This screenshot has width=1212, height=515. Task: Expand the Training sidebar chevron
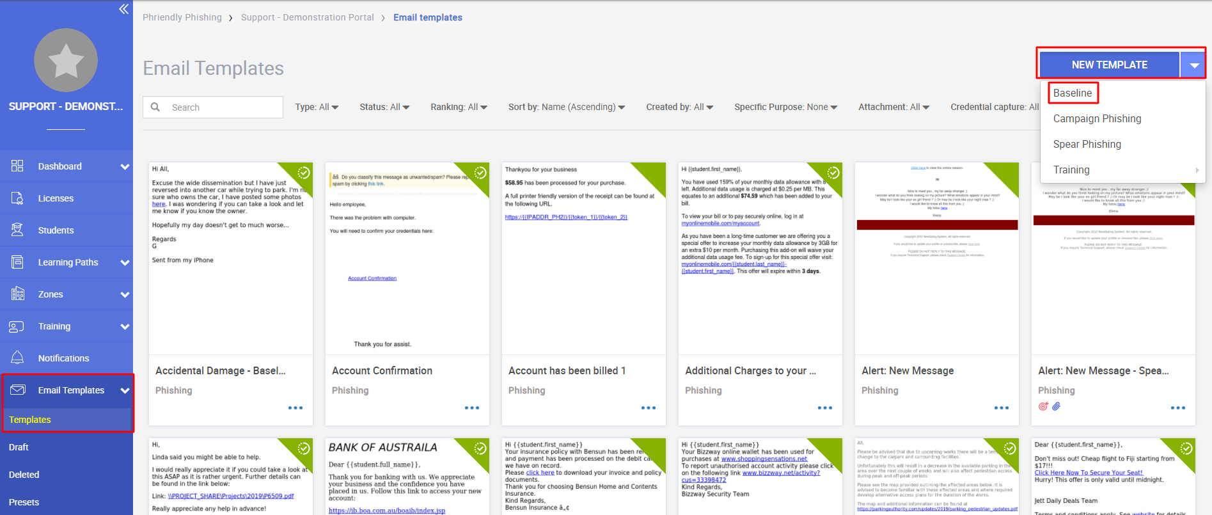tap(125, 326)
